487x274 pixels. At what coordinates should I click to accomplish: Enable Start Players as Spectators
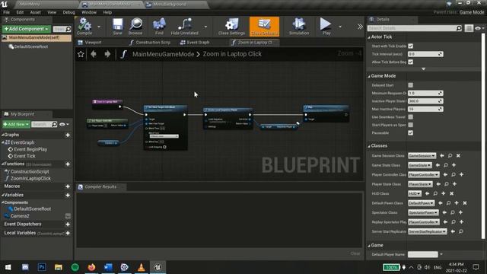(x=411, y=125)
